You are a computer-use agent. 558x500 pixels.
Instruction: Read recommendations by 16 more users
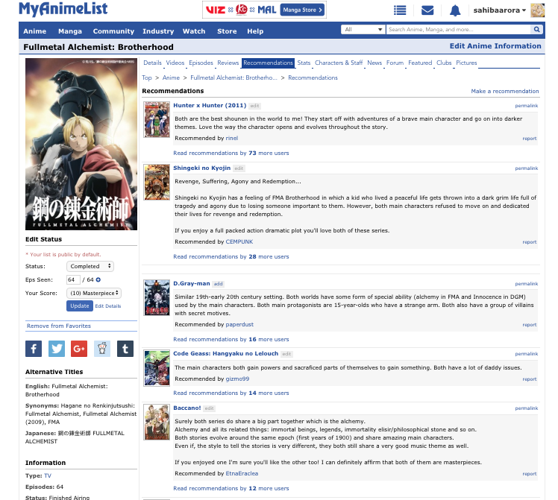pos(231,339)
